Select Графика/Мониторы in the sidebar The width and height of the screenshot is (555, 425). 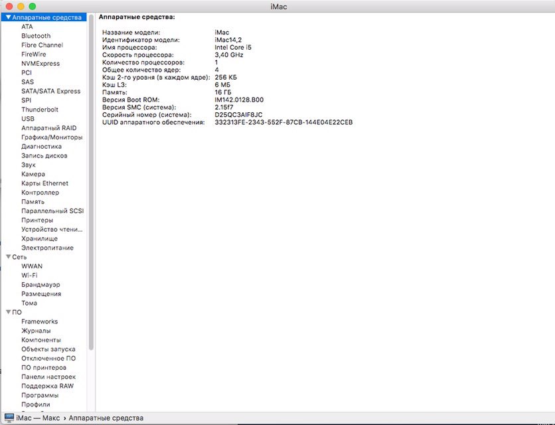(52, 137)
